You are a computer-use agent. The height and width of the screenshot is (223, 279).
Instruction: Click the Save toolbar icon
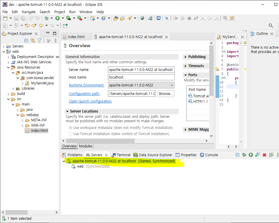[16, 18]
